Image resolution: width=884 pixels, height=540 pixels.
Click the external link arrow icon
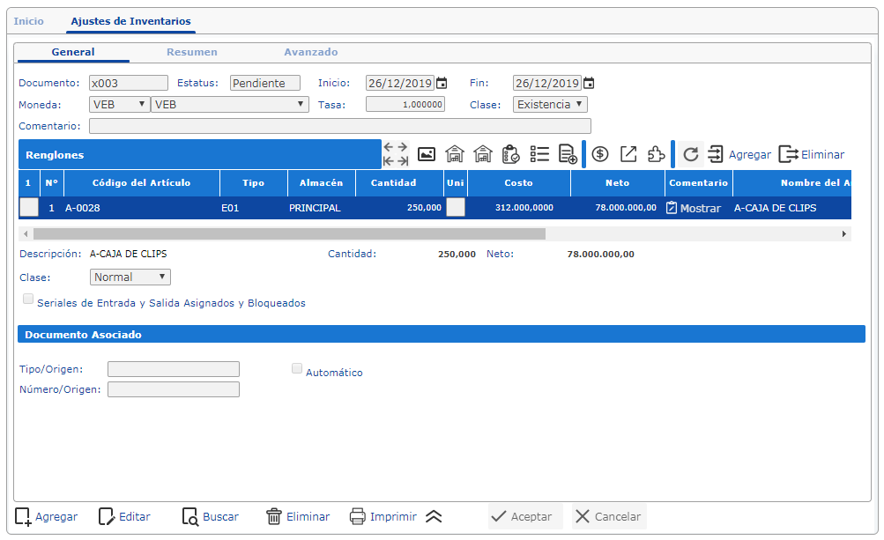(x=628, y=154)
